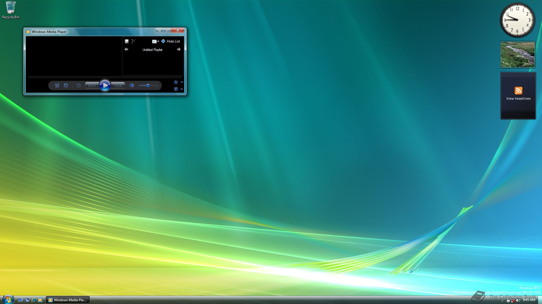Go to previous playlist with left arrow
The image size is (542, 304).
click(126, 50)
